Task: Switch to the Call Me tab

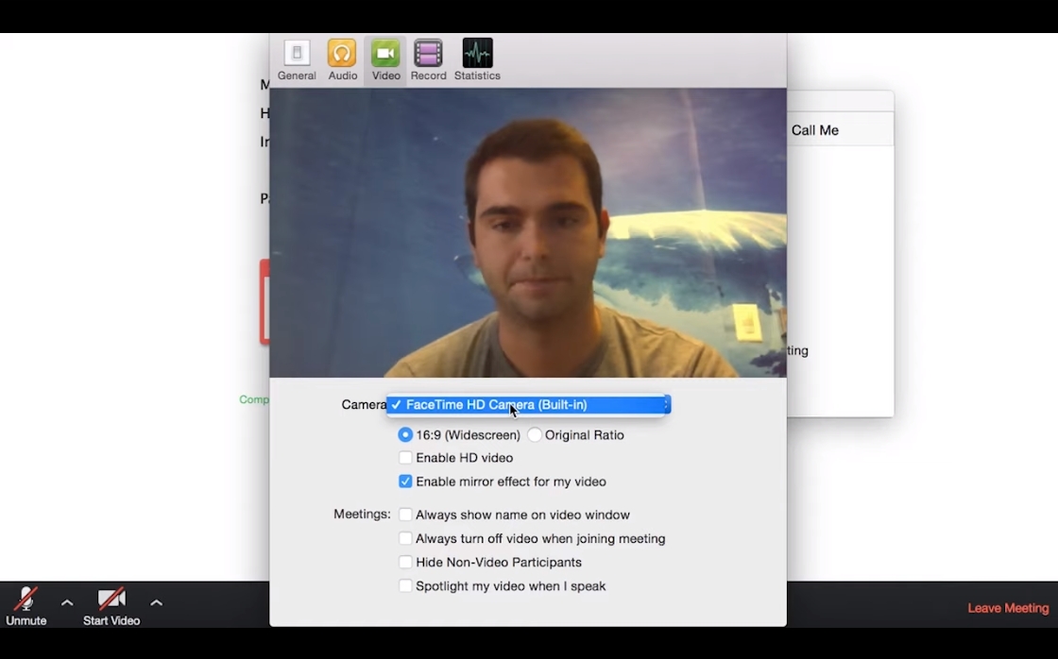Action: pos(814,130)
